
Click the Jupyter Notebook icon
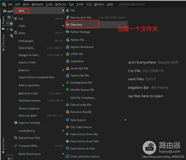coord(67,47)
